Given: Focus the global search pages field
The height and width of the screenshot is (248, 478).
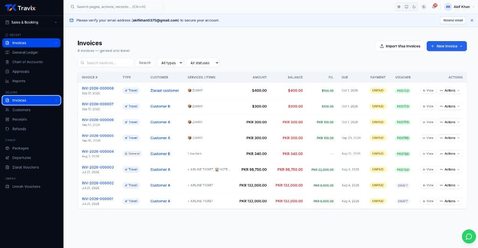Looking at the screenshot, I should 116,7.
